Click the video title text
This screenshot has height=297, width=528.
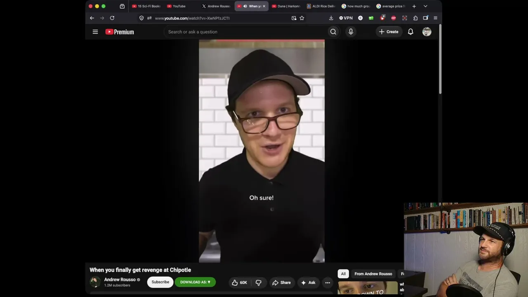pos(140,270)
